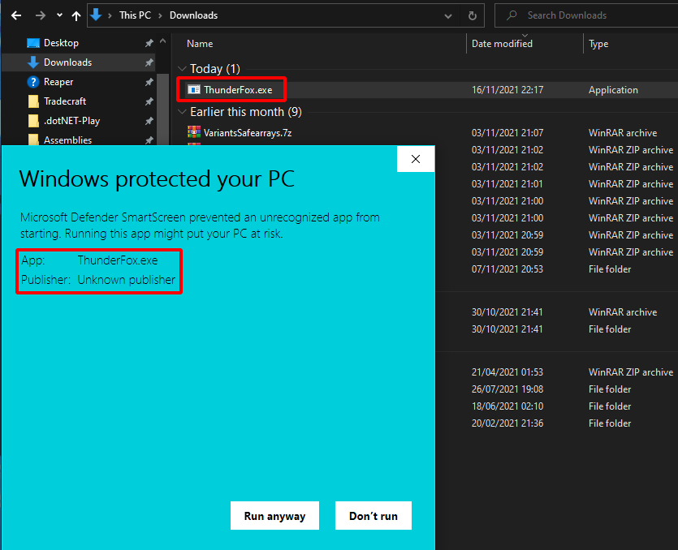
Task: Click the Forward navigation arrow
Action: [41, 15]
